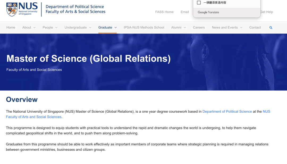Expand the Undergraduate menu chevron

pos(90,28)
